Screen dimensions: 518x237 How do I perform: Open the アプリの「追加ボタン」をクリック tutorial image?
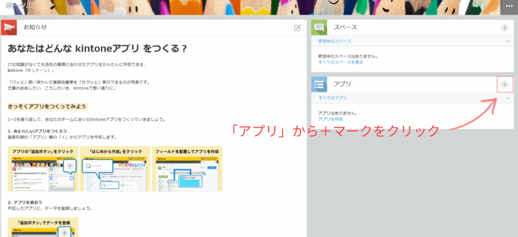pyautogui.click(x=43, y=169)
